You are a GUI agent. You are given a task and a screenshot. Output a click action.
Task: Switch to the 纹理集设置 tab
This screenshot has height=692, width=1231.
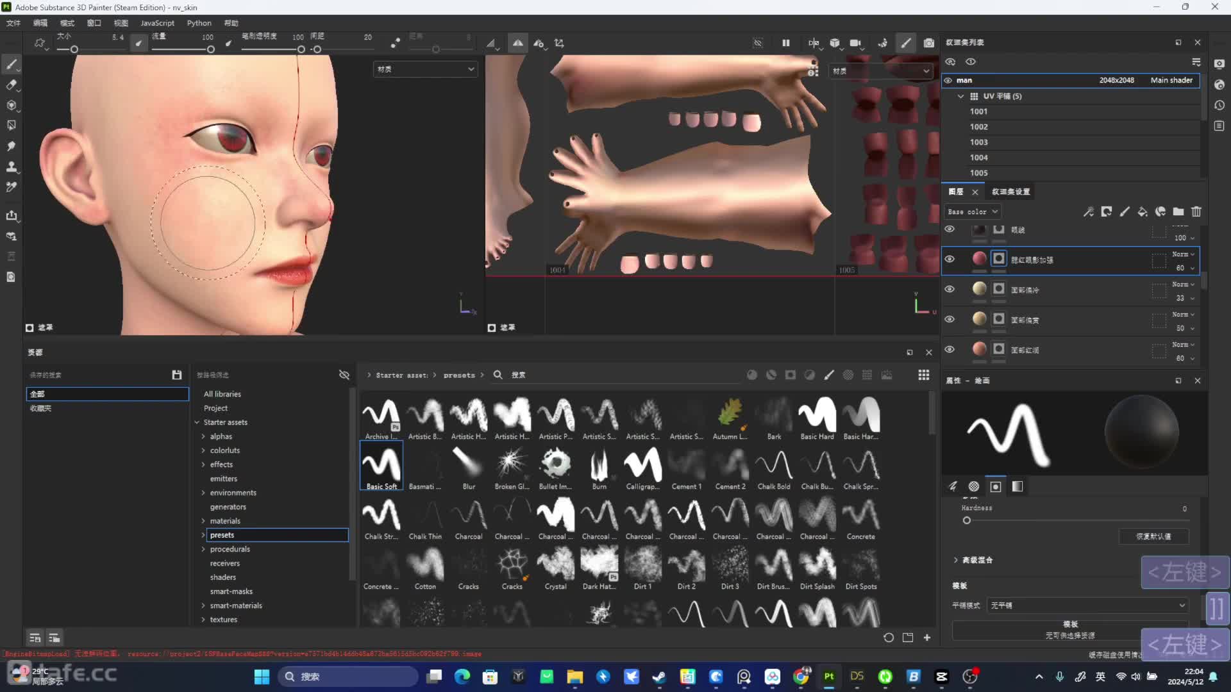1011,192
